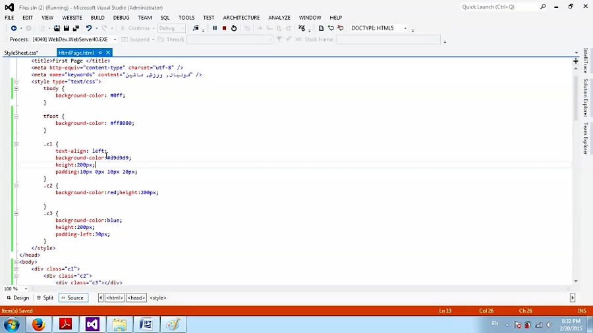Open Microsoft Word from the taskbar
The image size is (593, 333).
click(x=146, y=324)
